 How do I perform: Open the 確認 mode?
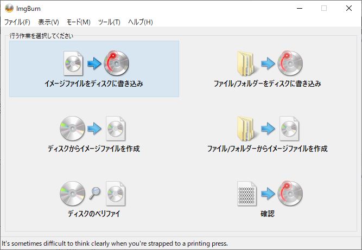[x=268, y=199]
